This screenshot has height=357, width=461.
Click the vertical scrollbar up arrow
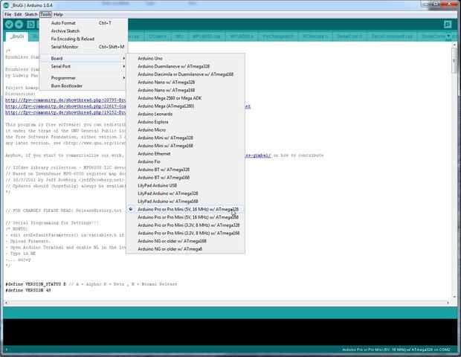click(x=454, y=45)
